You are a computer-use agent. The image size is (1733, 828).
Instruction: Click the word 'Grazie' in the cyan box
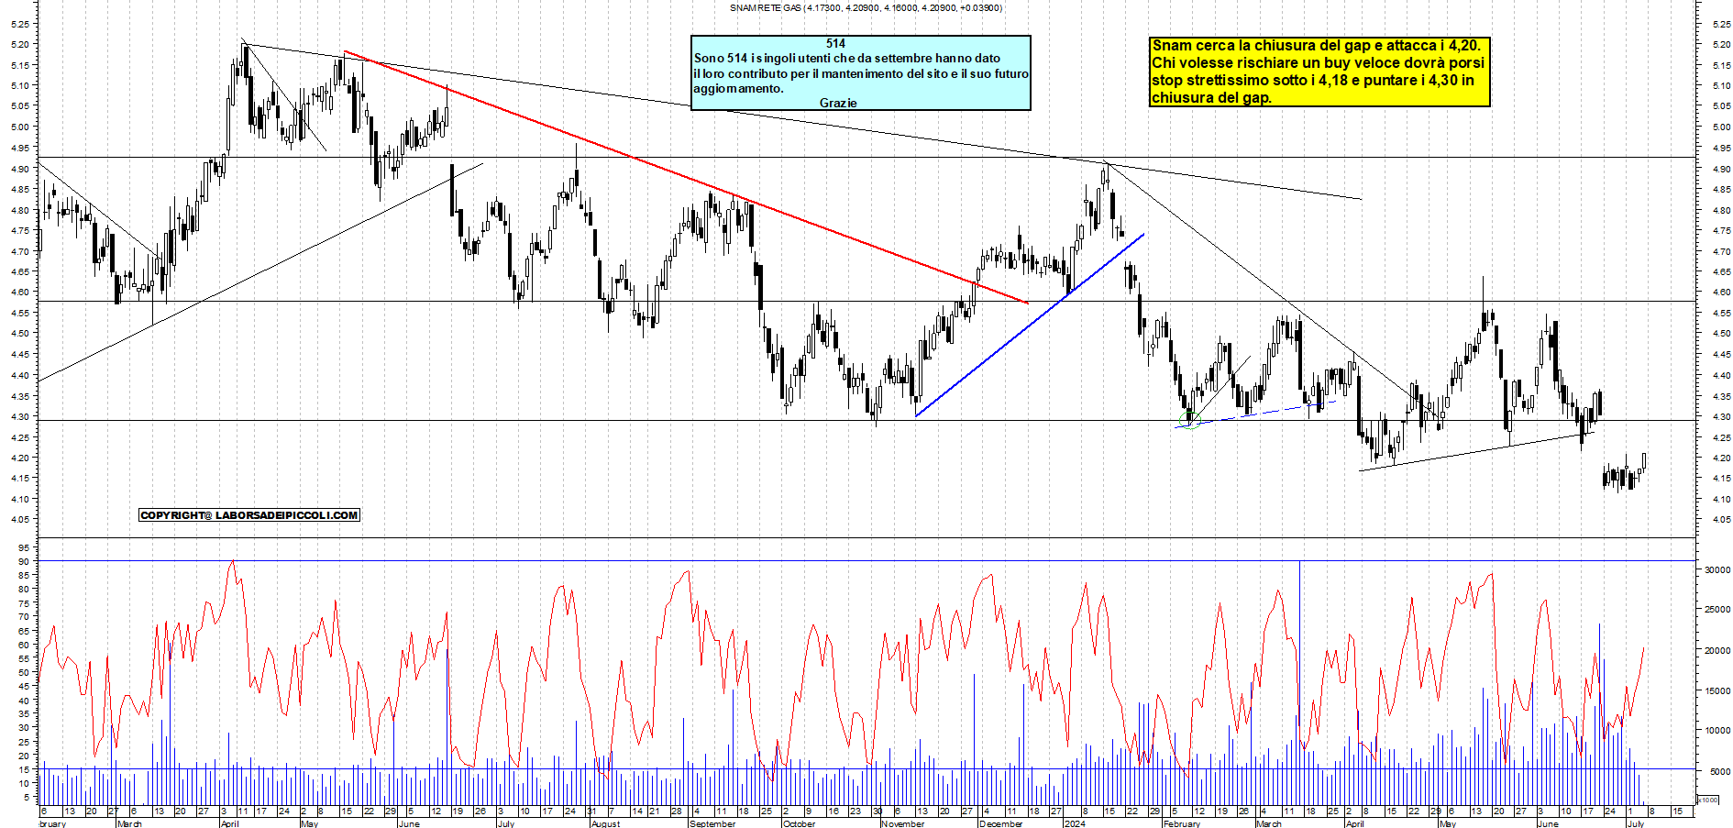click(838, 103)
